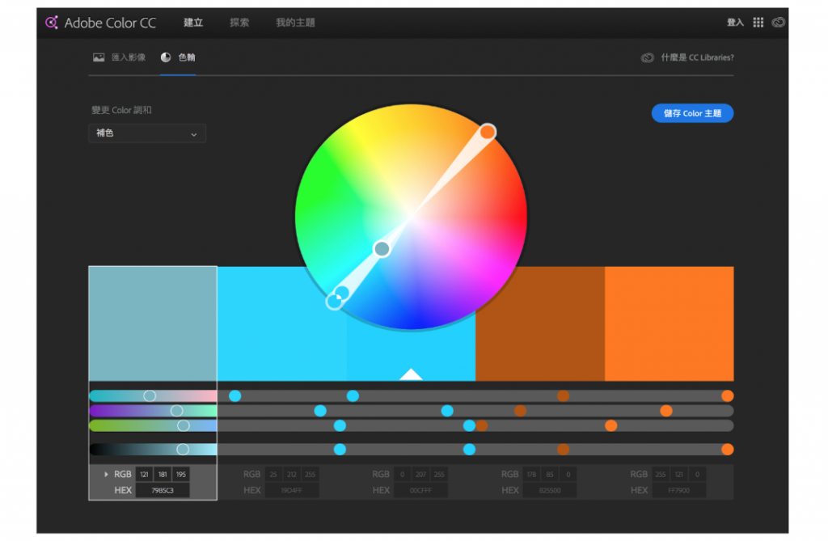This screenshot has height=541, width=828.
Task: Click the color wheel tab icon
Action: pyautogui.click(x=166, y=57)
